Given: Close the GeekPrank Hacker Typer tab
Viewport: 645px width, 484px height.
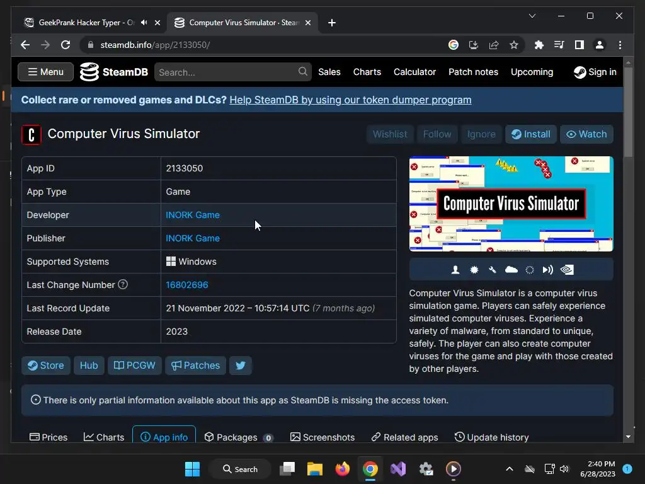Looking at the screenshot, I should [157, 23].
